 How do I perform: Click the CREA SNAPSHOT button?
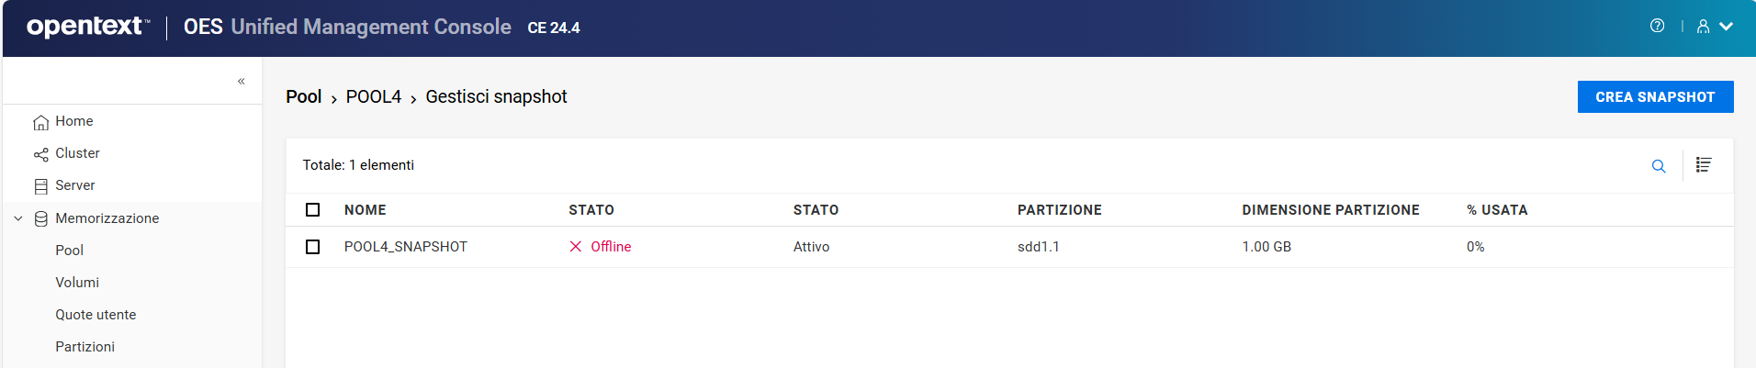[1655, 97]
